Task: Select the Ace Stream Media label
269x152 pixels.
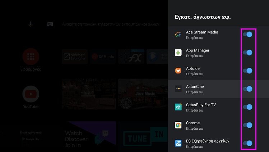Action: (202, 32)
